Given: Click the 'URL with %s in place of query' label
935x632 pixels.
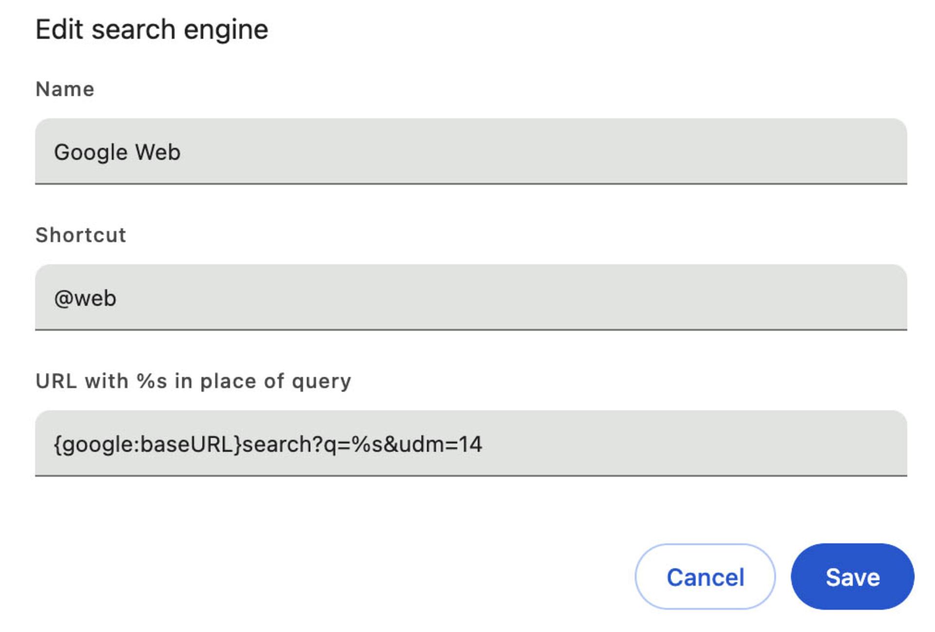Looking at the screenshot, I should click(193, 381).
